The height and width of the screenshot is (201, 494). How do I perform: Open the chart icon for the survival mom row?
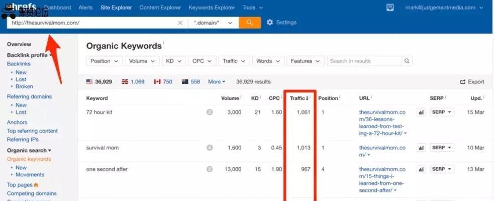pyautogui.click(x=421, y=147)
